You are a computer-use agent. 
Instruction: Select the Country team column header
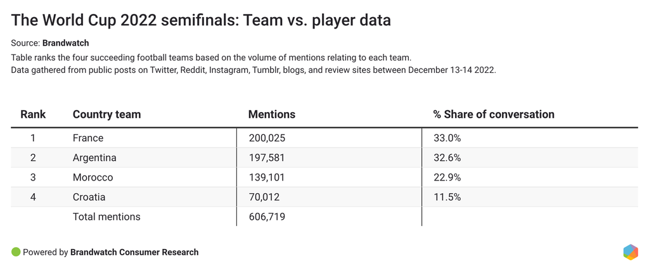(x=106, y=115)
